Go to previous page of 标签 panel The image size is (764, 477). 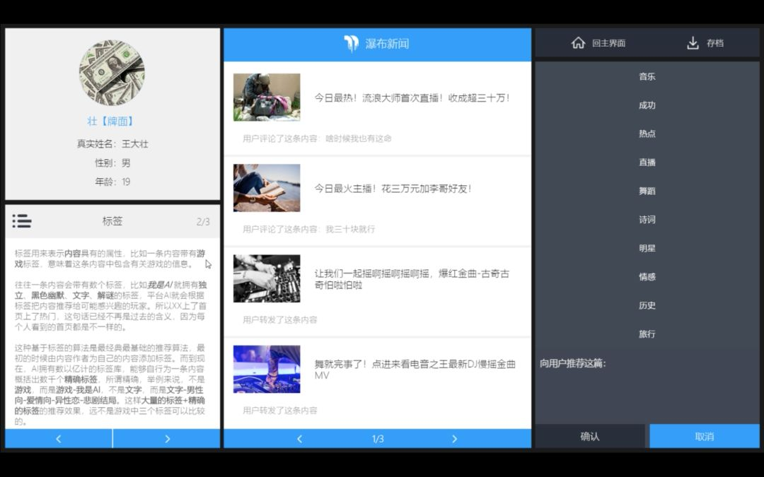(x=59, y=439)
